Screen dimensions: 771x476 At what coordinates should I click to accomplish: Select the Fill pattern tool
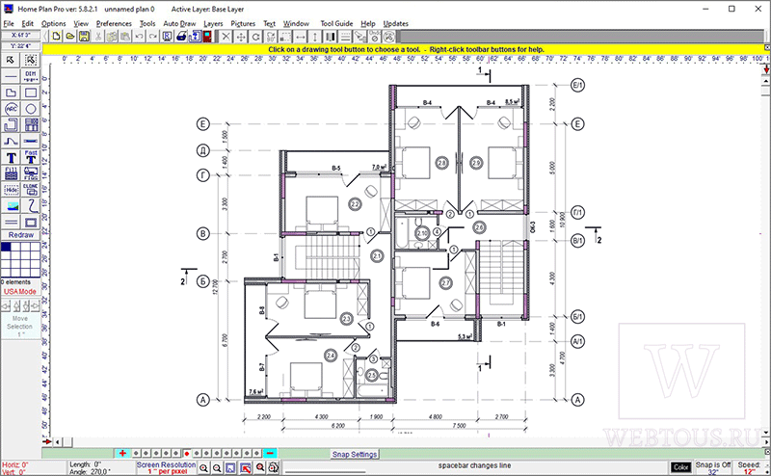[11, 173]
